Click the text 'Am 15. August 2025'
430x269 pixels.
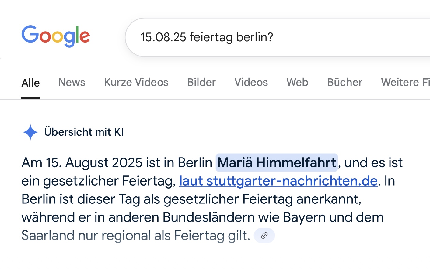click(82, 163)
